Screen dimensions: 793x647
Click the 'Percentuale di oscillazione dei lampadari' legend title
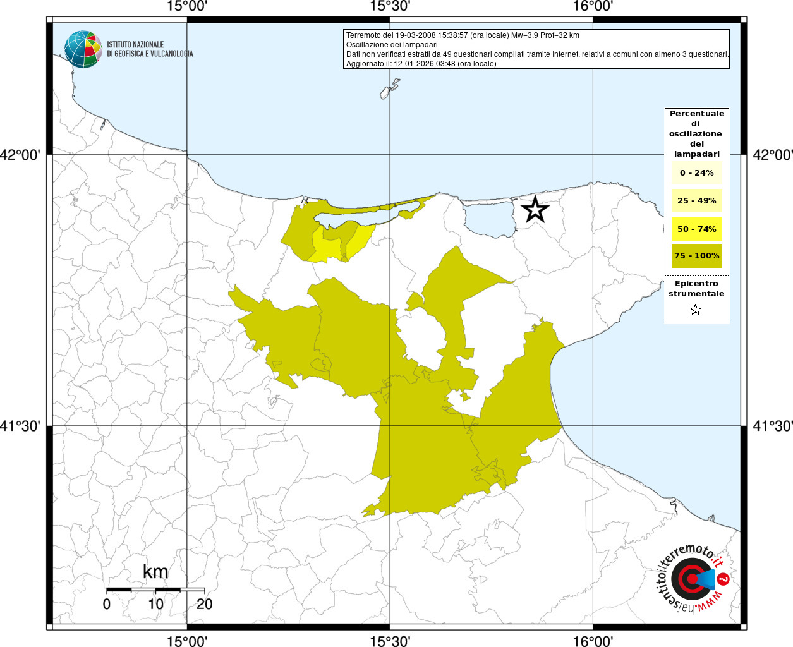(697, 134)
